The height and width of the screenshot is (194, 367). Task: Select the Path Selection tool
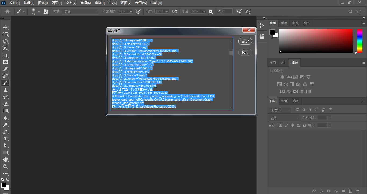(5, 146)
